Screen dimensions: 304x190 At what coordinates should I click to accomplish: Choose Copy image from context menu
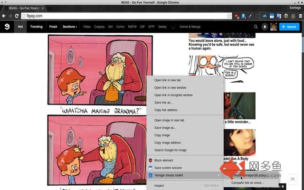pyautogui.click(x=185, y=135)
